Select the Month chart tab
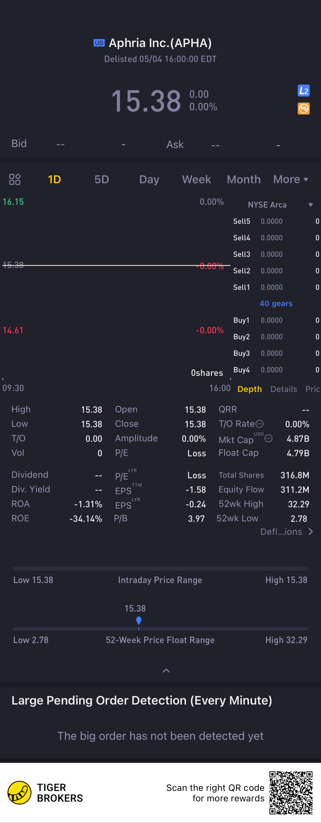The image size is (321, 823). (244, 179)
